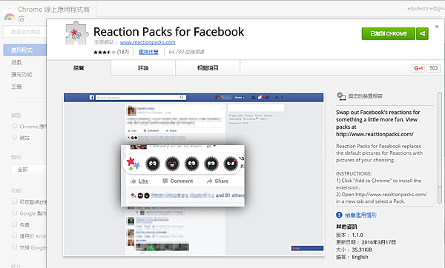445x268 pixels.
Task: Open the www.reactionpacks.com source link
Action: 148,42
